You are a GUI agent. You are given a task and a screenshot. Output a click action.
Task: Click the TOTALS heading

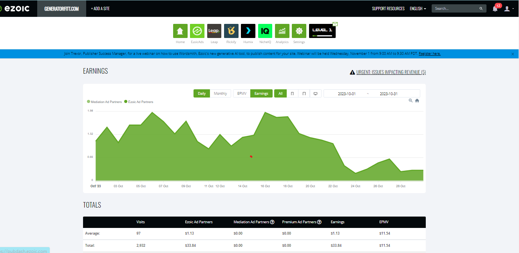point(92,205)
